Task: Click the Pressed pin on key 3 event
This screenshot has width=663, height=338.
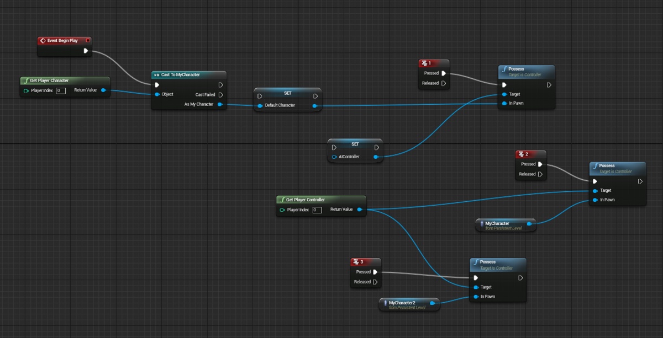Action: coord(375,272)
